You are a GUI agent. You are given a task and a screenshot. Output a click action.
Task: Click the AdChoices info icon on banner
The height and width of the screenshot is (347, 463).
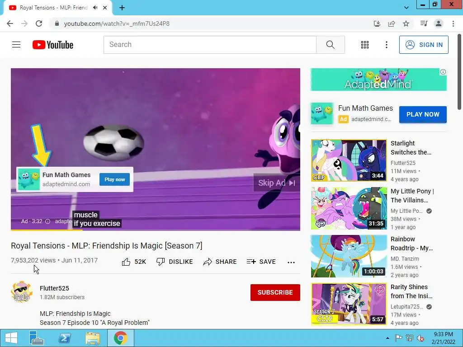pyautogui.click(x=443, y=72)
